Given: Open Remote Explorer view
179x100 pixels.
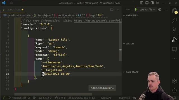Looking at the screenshot, I should pos(175,49).
